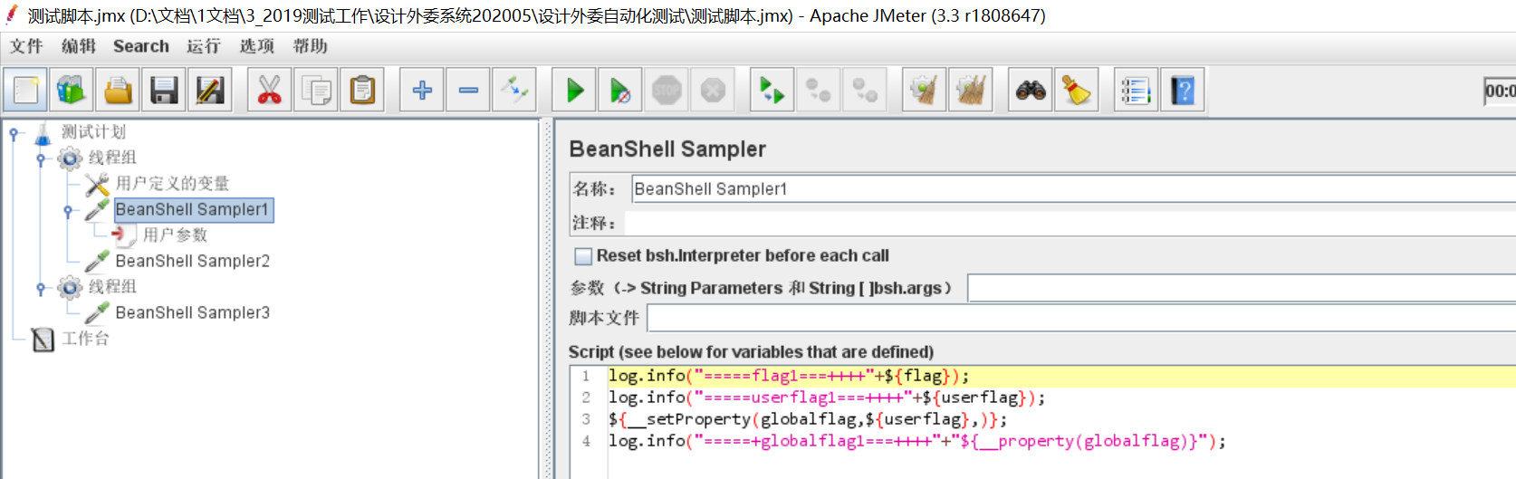Click Remote shutdown all icon
This screenshot has width=1516, height=479.
pyautogui.click(x=865, y=90)
